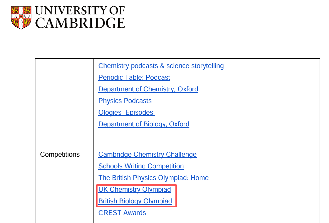This screenshot has width=329, height=223.
Task: Click the blank space right of CREST Awards
Action: click(234, 213)
